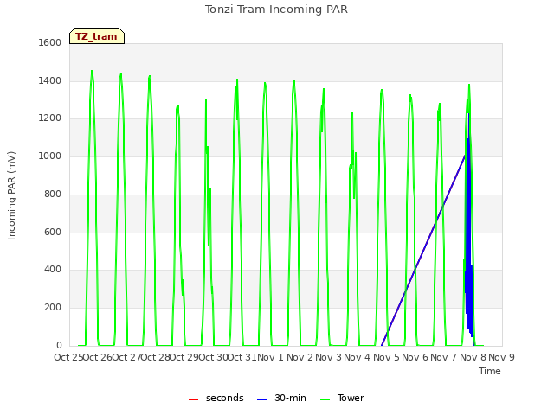Click the Tower legend entry

click(342, 398)
